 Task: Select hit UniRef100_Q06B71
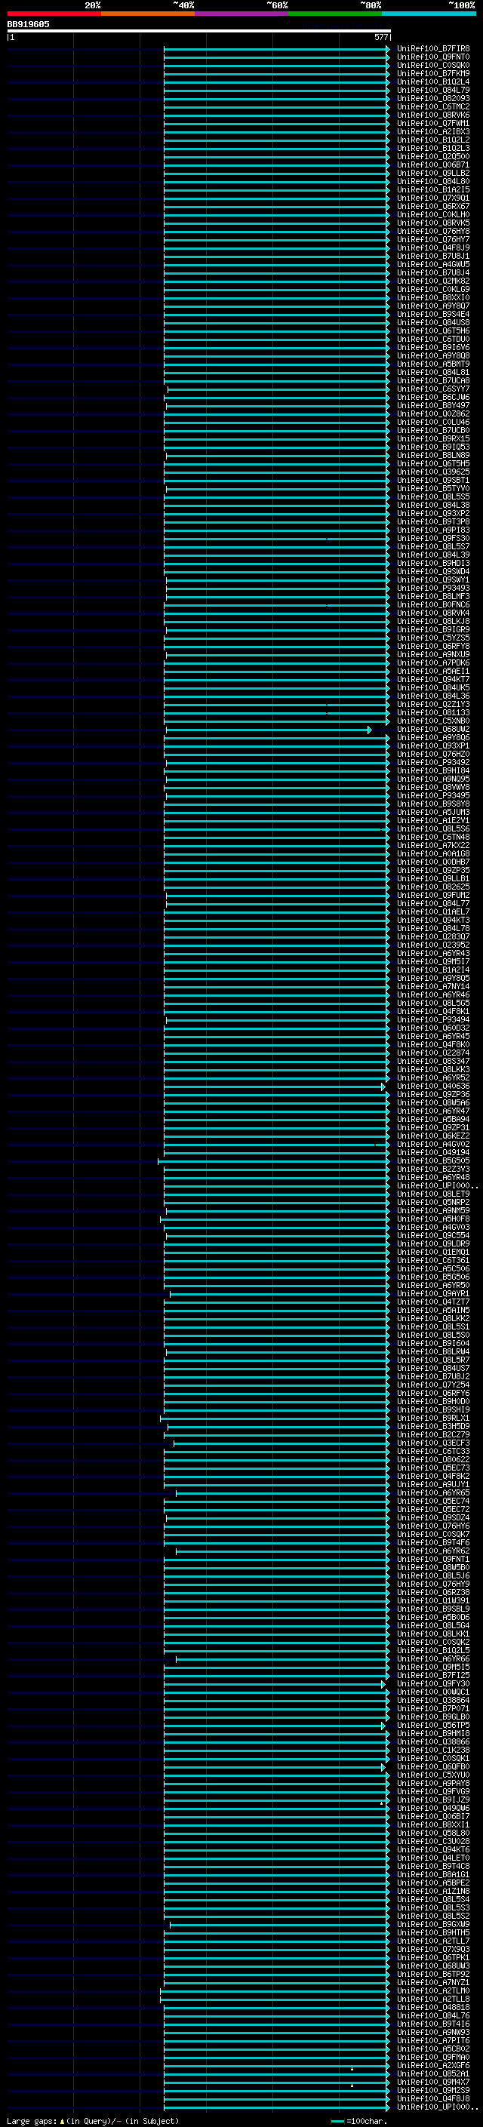[433, 165]
